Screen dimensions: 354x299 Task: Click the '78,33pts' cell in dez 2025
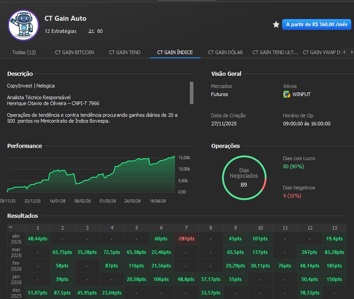(309, 293)
